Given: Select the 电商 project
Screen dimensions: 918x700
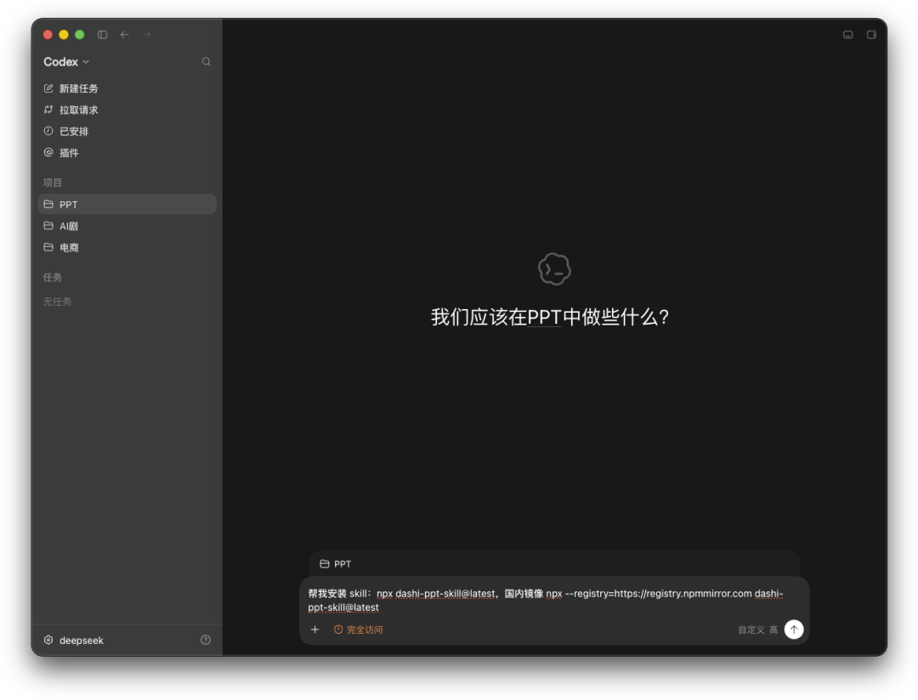Looking at the screenshot, I should coord(127,247).
